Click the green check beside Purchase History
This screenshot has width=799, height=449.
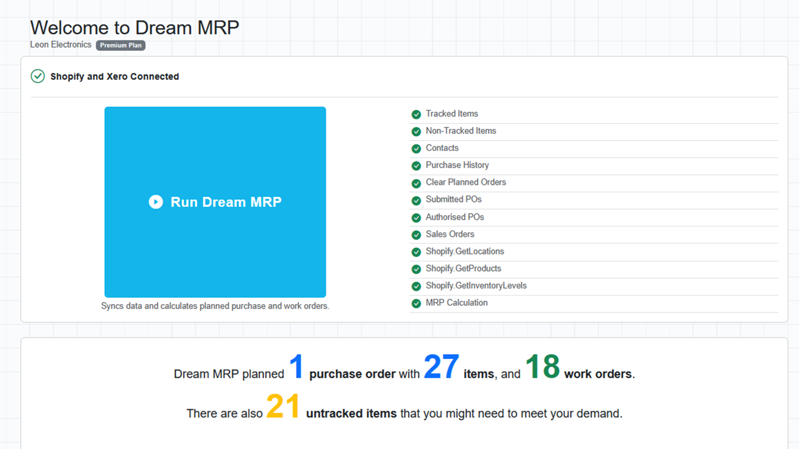[416, 166]
